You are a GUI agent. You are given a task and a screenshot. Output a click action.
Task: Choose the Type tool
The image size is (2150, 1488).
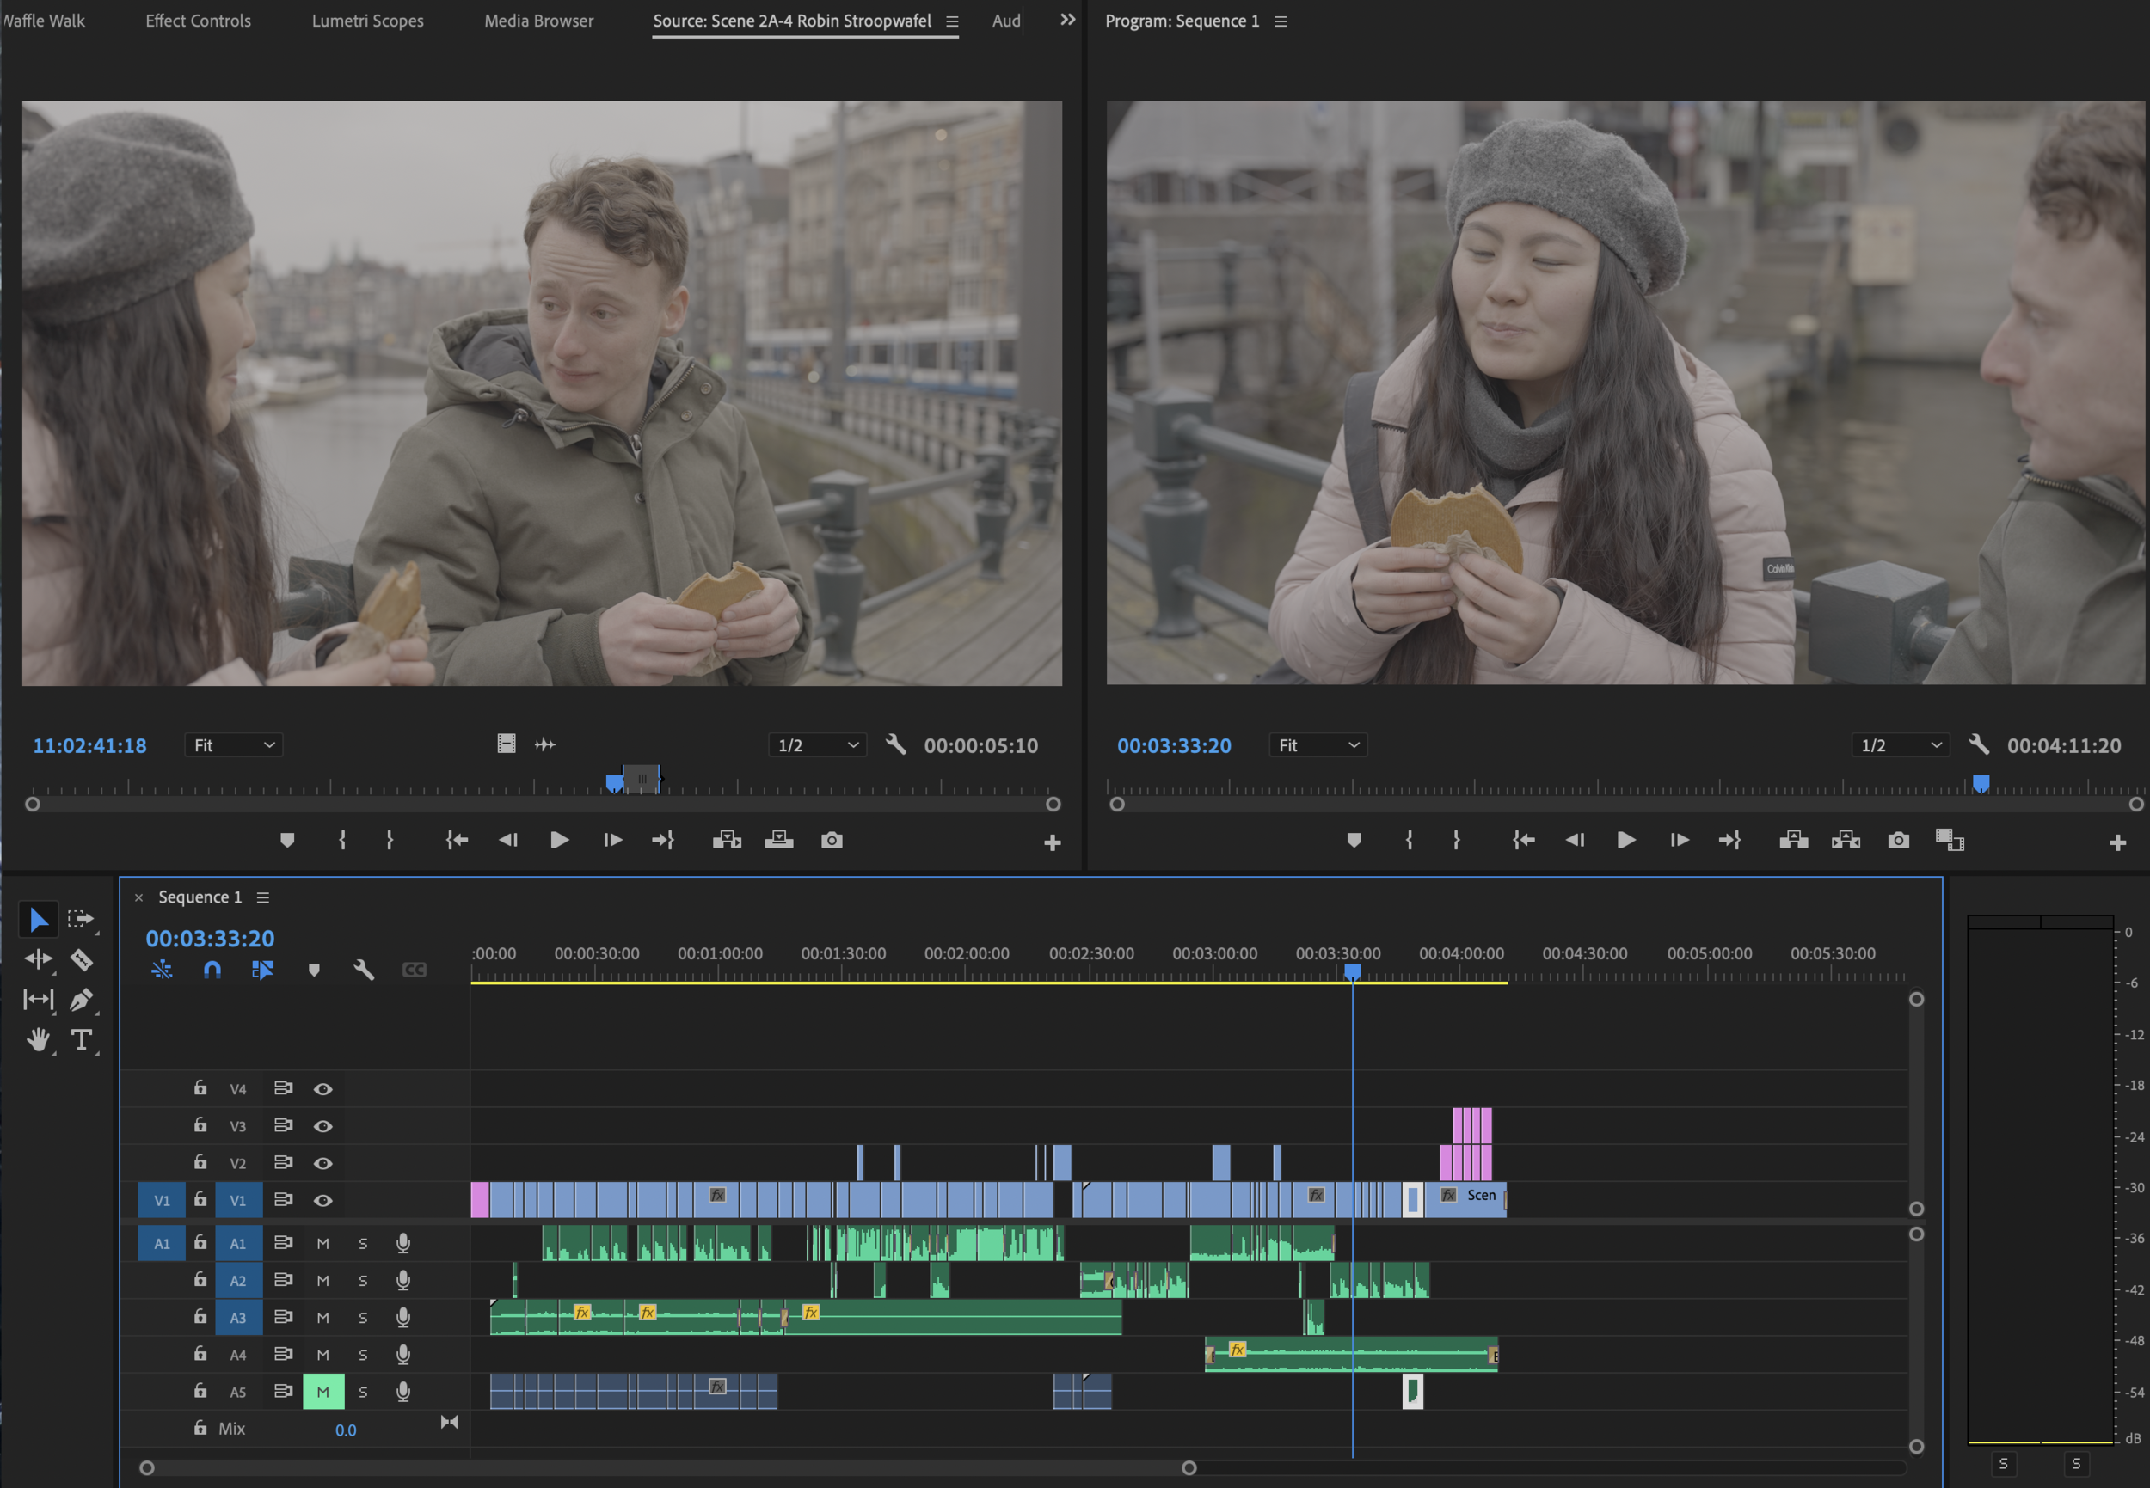point(81,1039)
